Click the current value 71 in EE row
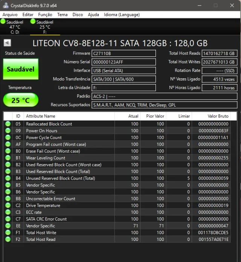Screen dimensions: 241x262 [x=136, y=226]
